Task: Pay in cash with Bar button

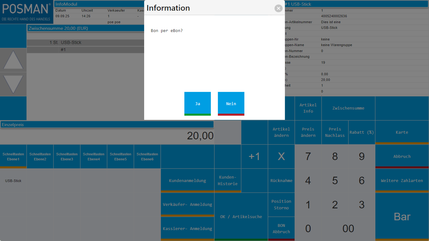Action: [402, 217]
